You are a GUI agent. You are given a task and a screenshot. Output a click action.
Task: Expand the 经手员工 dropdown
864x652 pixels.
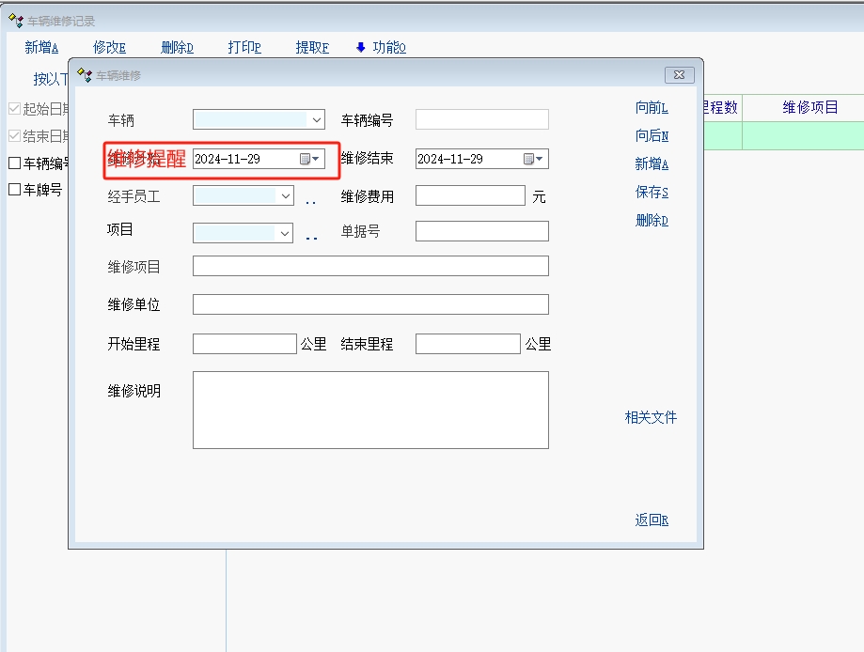tap(286, 196)
